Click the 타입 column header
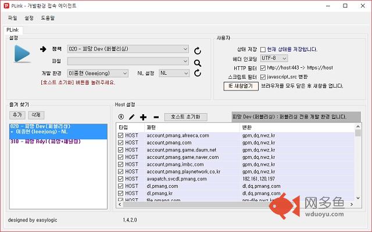The image size is (372, 232). point(130,128)
